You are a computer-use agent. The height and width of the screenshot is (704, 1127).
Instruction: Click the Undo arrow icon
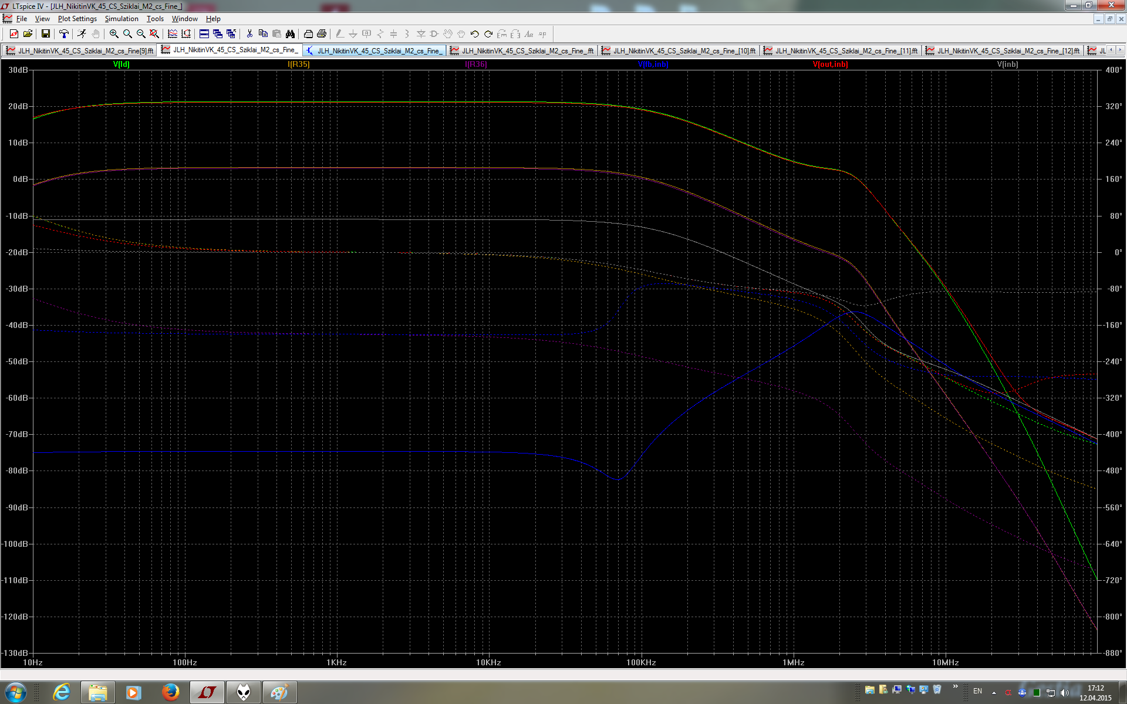coord(475,34)
